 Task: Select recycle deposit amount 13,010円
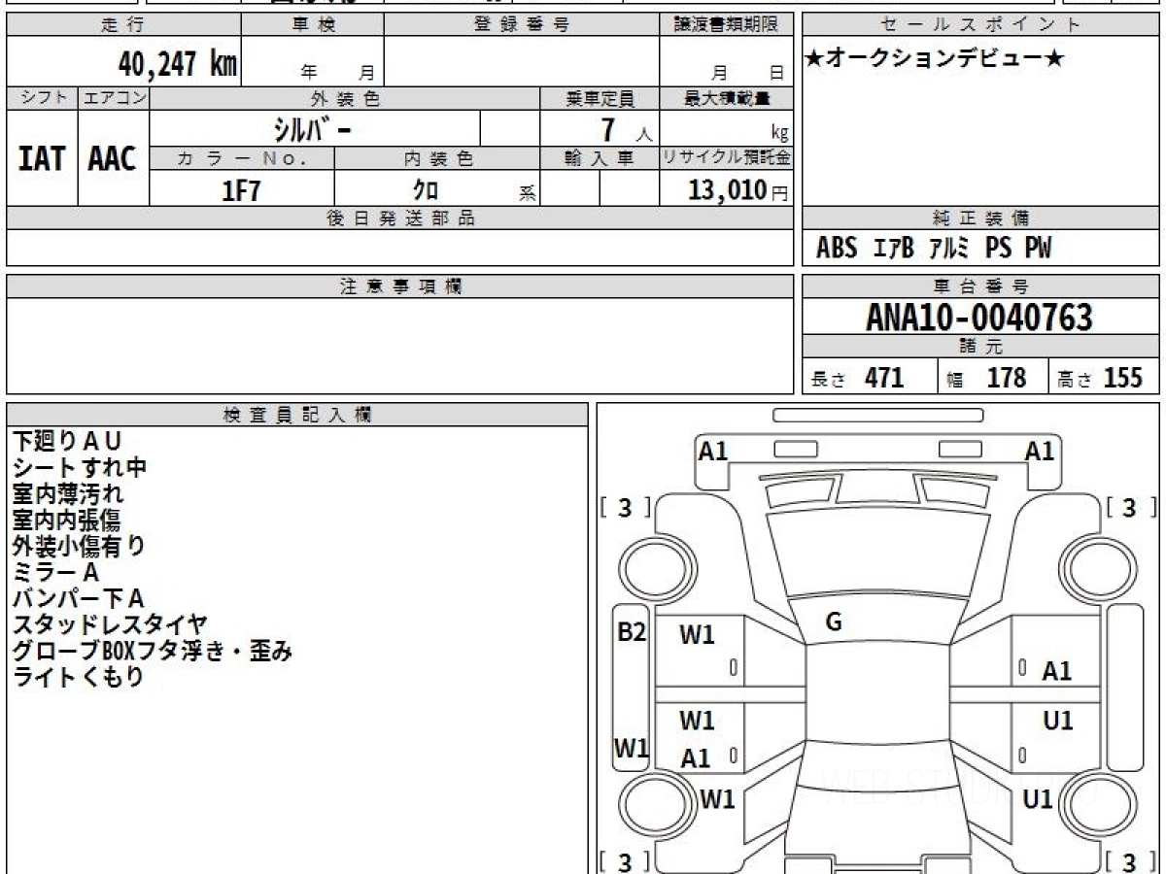(x=737, y=190)
